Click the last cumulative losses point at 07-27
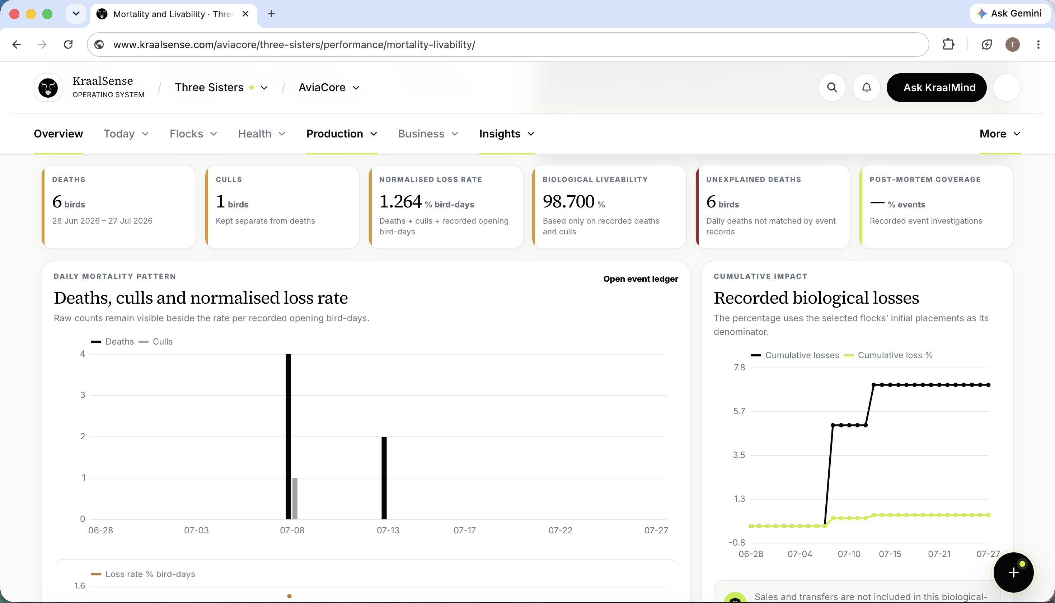1055x603 pixels. pos(988,385)
